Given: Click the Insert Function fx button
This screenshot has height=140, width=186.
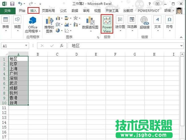Looking at the screenshot, I should [62, 46].
